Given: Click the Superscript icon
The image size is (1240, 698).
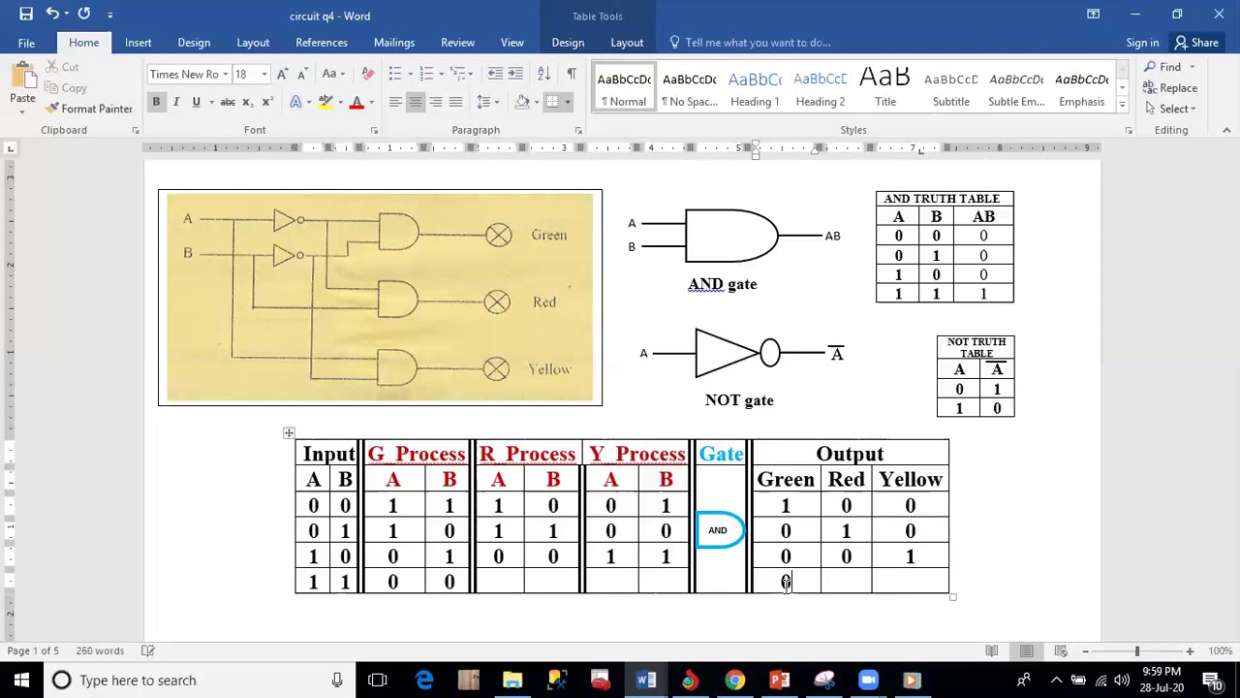Looking at the screenshot, I should click(x=267, y=102).
